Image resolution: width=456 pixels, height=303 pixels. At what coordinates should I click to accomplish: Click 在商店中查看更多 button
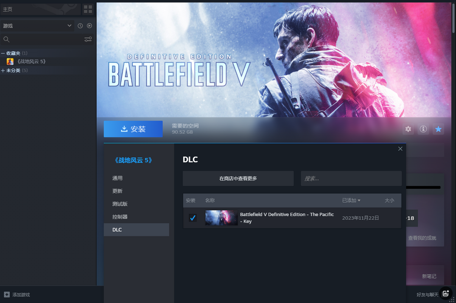click(x=238, y=179)
